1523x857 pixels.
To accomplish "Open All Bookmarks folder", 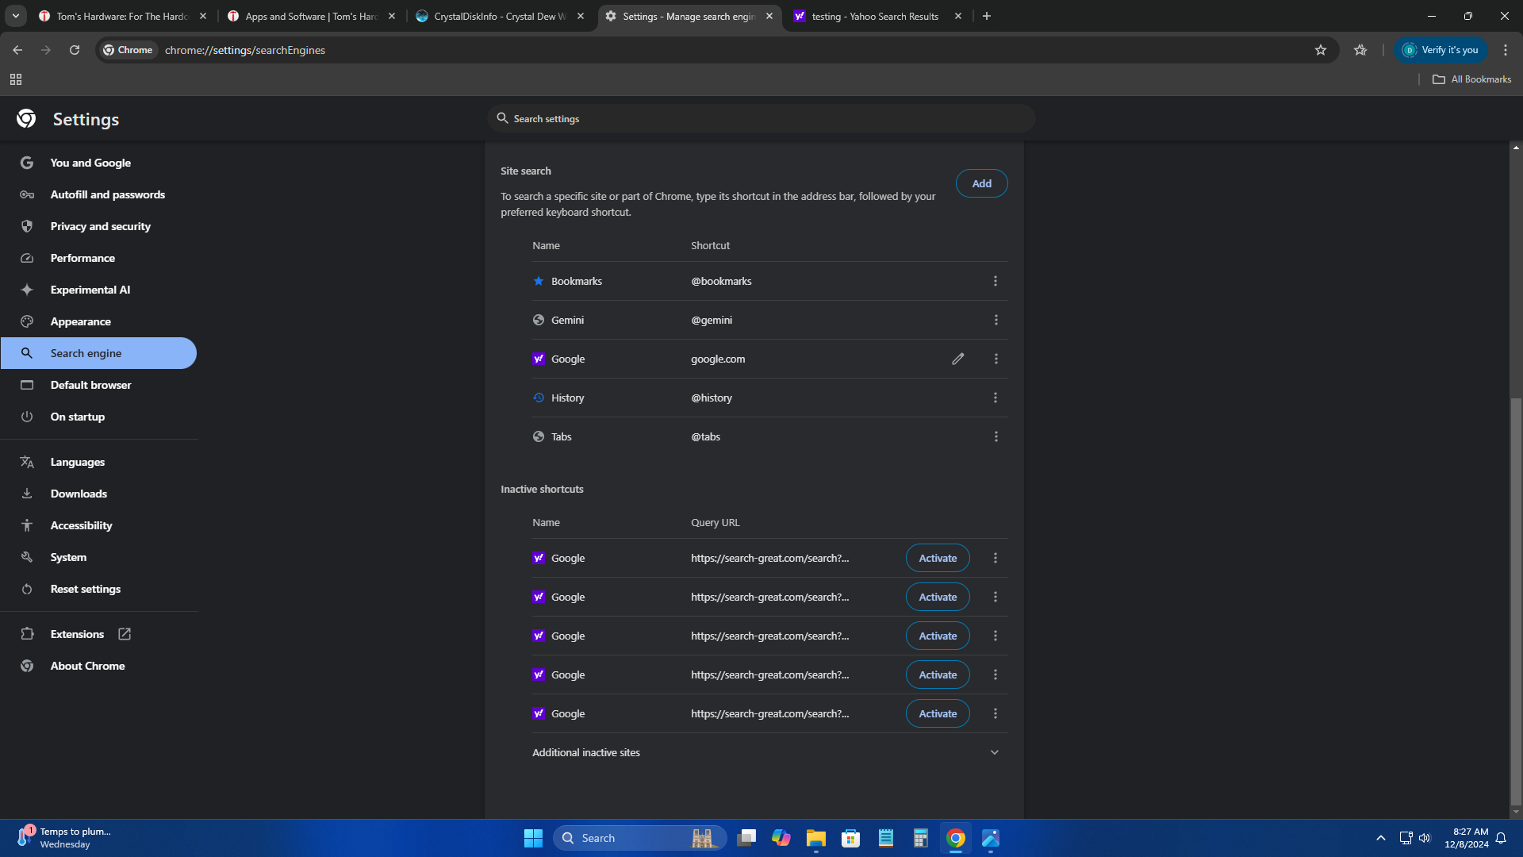I will tap(1471, 79).
